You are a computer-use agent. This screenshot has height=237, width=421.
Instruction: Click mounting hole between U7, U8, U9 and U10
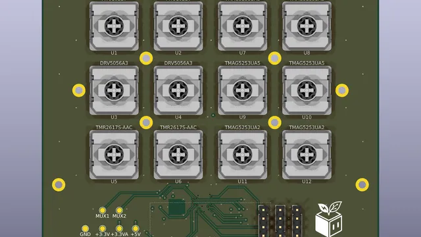(x=275, y=59)
